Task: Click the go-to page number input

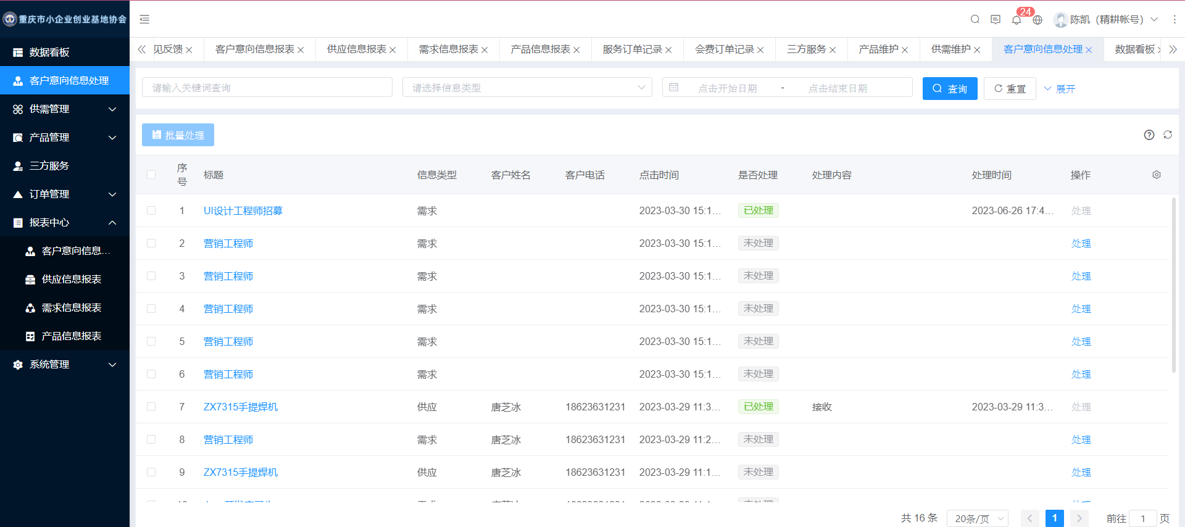Action: click(1142, 518)
